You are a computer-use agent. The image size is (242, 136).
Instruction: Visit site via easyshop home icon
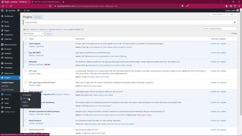10,11
